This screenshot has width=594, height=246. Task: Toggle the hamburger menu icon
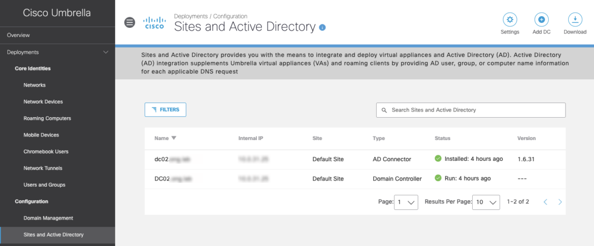129,22
